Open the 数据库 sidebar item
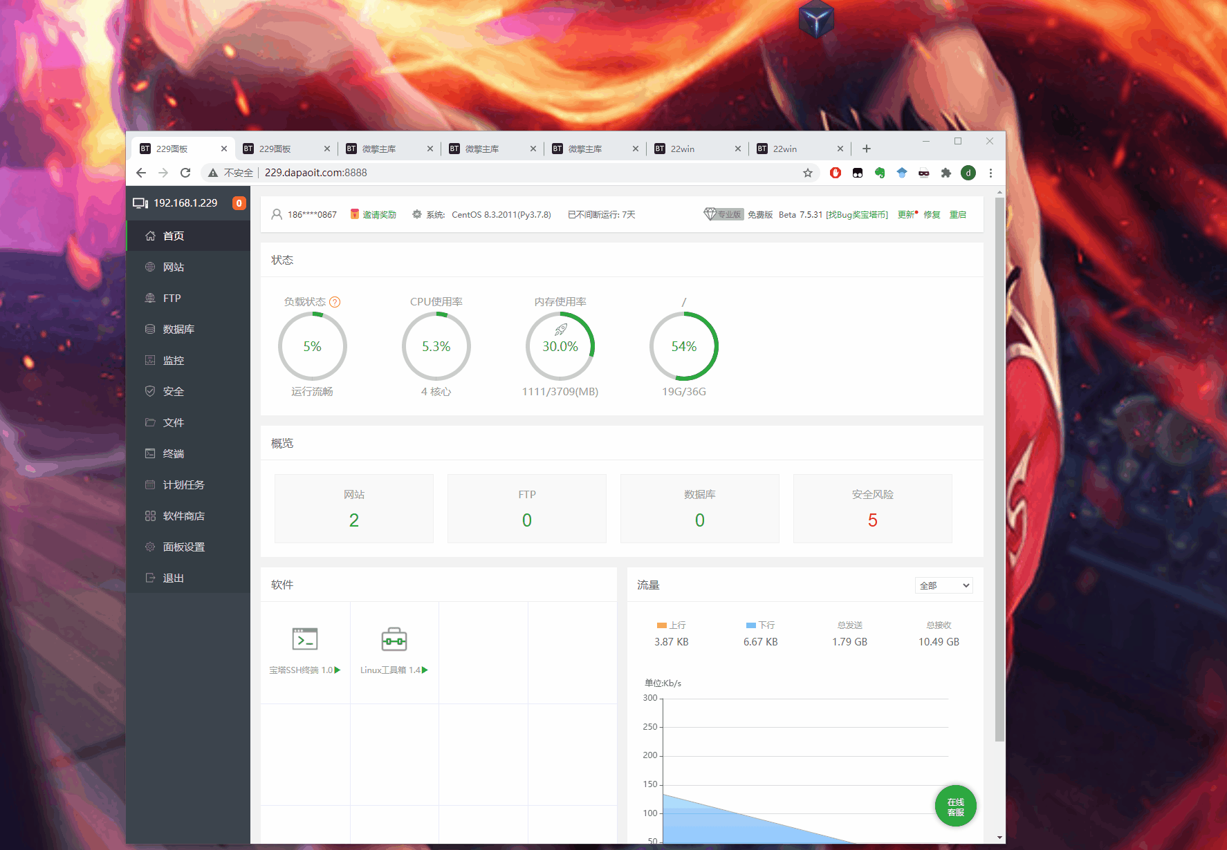The image size is (1227, 850). click(188, 329)
